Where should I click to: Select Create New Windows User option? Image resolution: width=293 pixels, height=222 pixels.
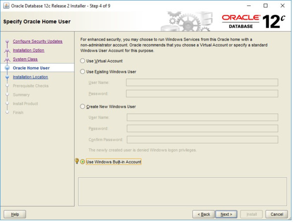[x=82, y=106]
